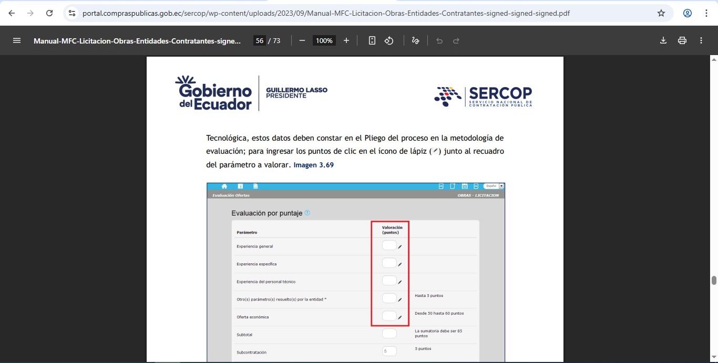Bookmark this page with the star

click(661, 13)
